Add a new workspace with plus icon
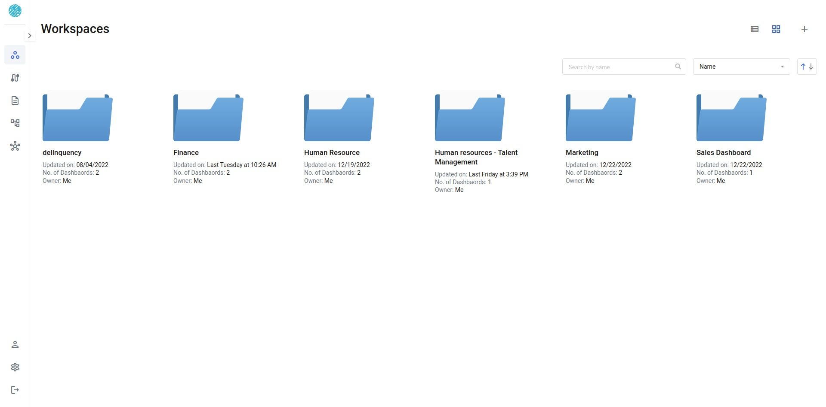The height and width of the screenshot is (407, 826). pos(804,29)
